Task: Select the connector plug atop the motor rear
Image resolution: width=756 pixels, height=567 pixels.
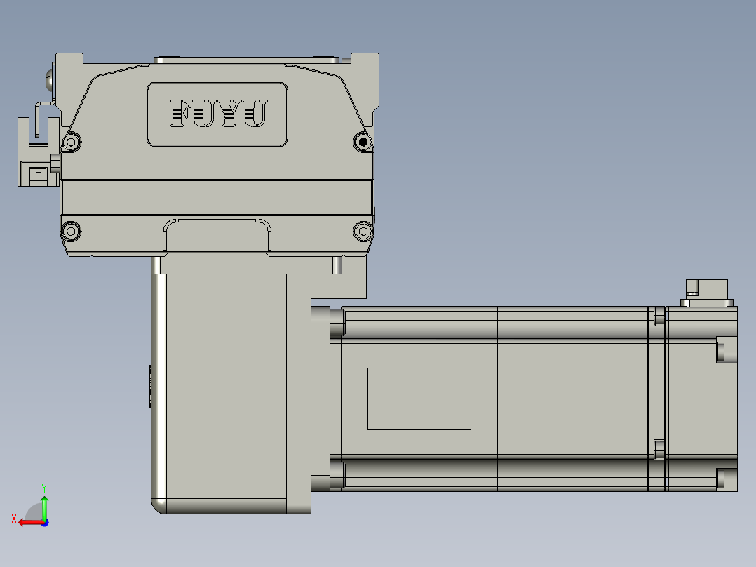Action: [x=707, y=293]
